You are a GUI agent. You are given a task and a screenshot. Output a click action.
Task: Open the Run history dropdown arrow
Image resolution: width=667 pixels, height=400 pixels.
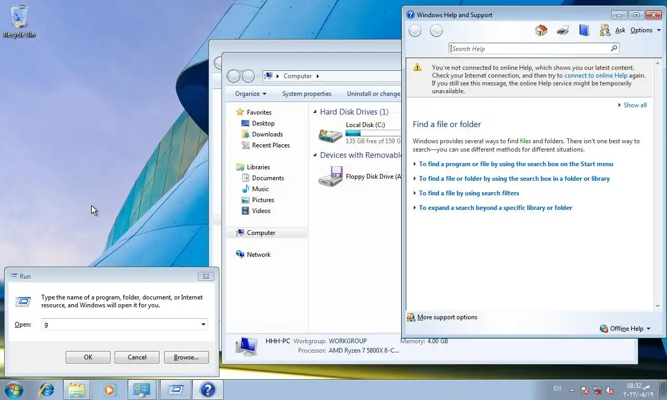point(203,324)
